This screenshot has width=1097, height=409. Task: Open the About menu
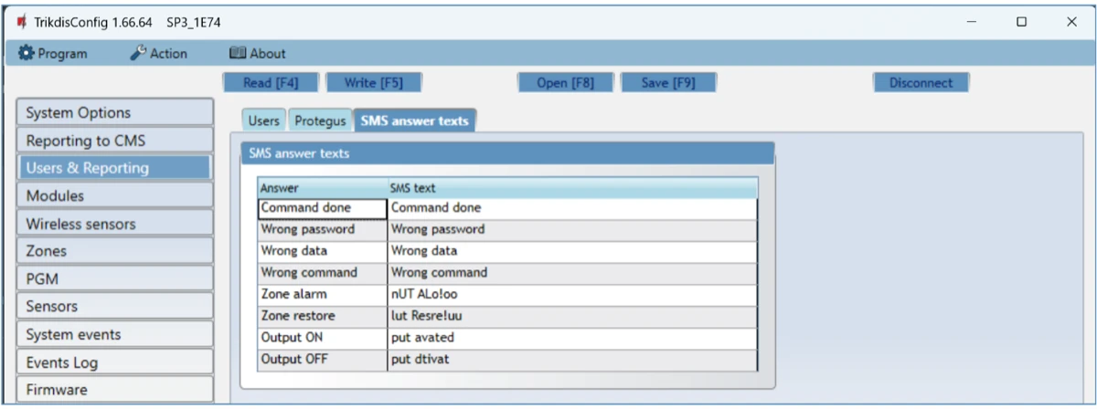[x=257, y=54]
